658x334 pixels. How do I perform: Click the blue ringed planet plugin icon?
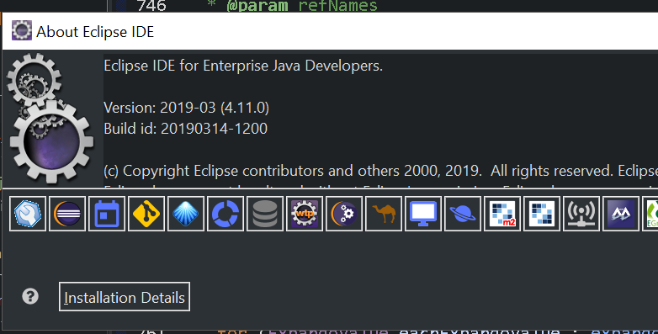(463, 214)
